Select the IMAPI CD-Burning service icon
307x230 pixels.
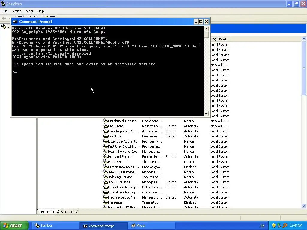105,172
